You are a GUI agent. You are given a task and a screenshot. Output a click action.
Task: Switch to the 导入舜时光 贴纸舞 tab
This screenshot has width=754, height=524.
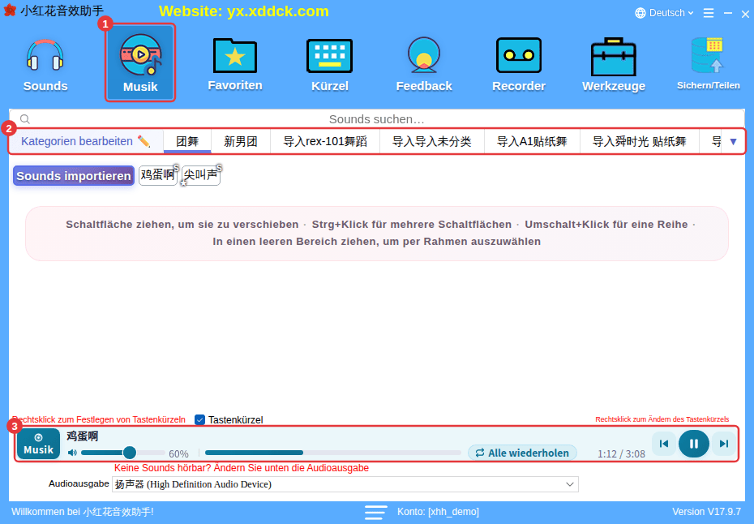639,141
